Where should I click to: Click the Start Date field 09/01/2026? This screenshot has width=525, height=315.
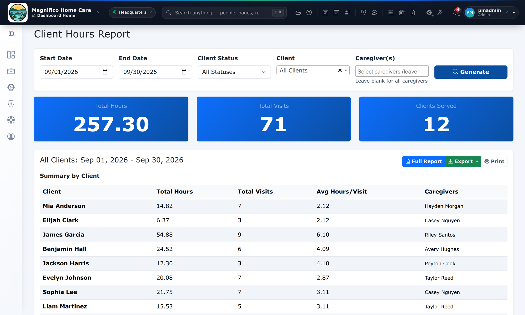click(76, 72)
